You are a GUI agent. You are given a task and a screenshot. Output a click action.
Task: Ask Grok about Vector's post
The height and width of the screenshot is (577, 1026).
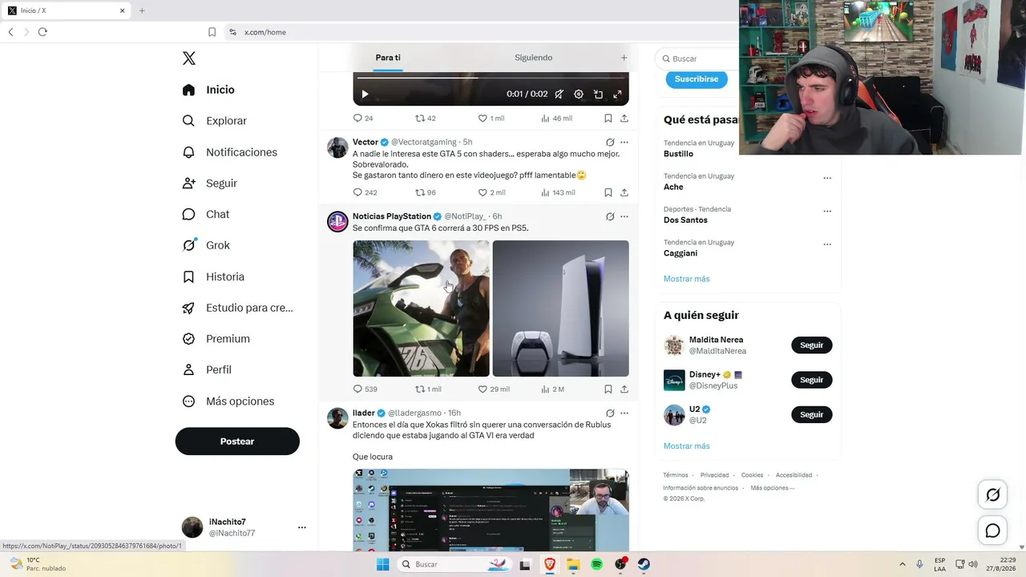[610, 143]
